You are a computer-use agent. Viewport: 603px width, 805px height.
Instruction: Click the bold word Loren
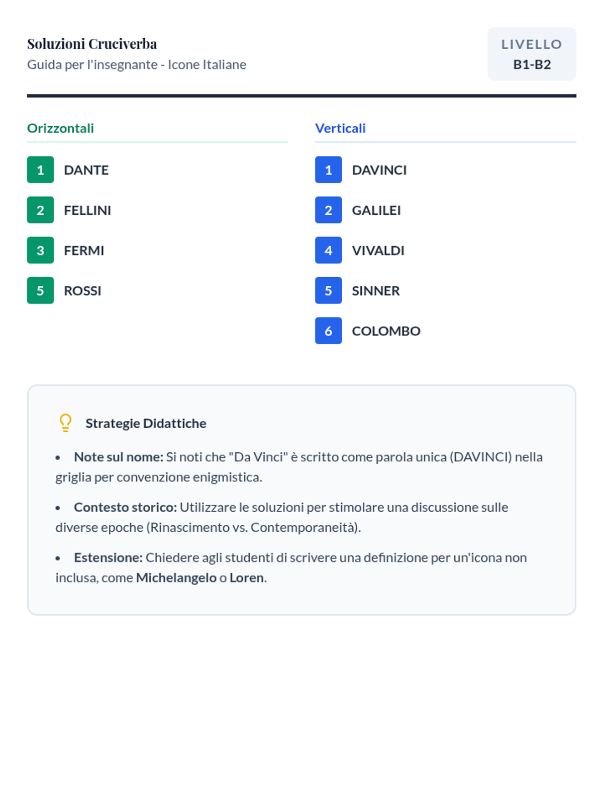click(246, 578)
